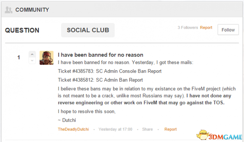
Task: Open TheDeadlyDutchi user profile
Action: (73, 129)
